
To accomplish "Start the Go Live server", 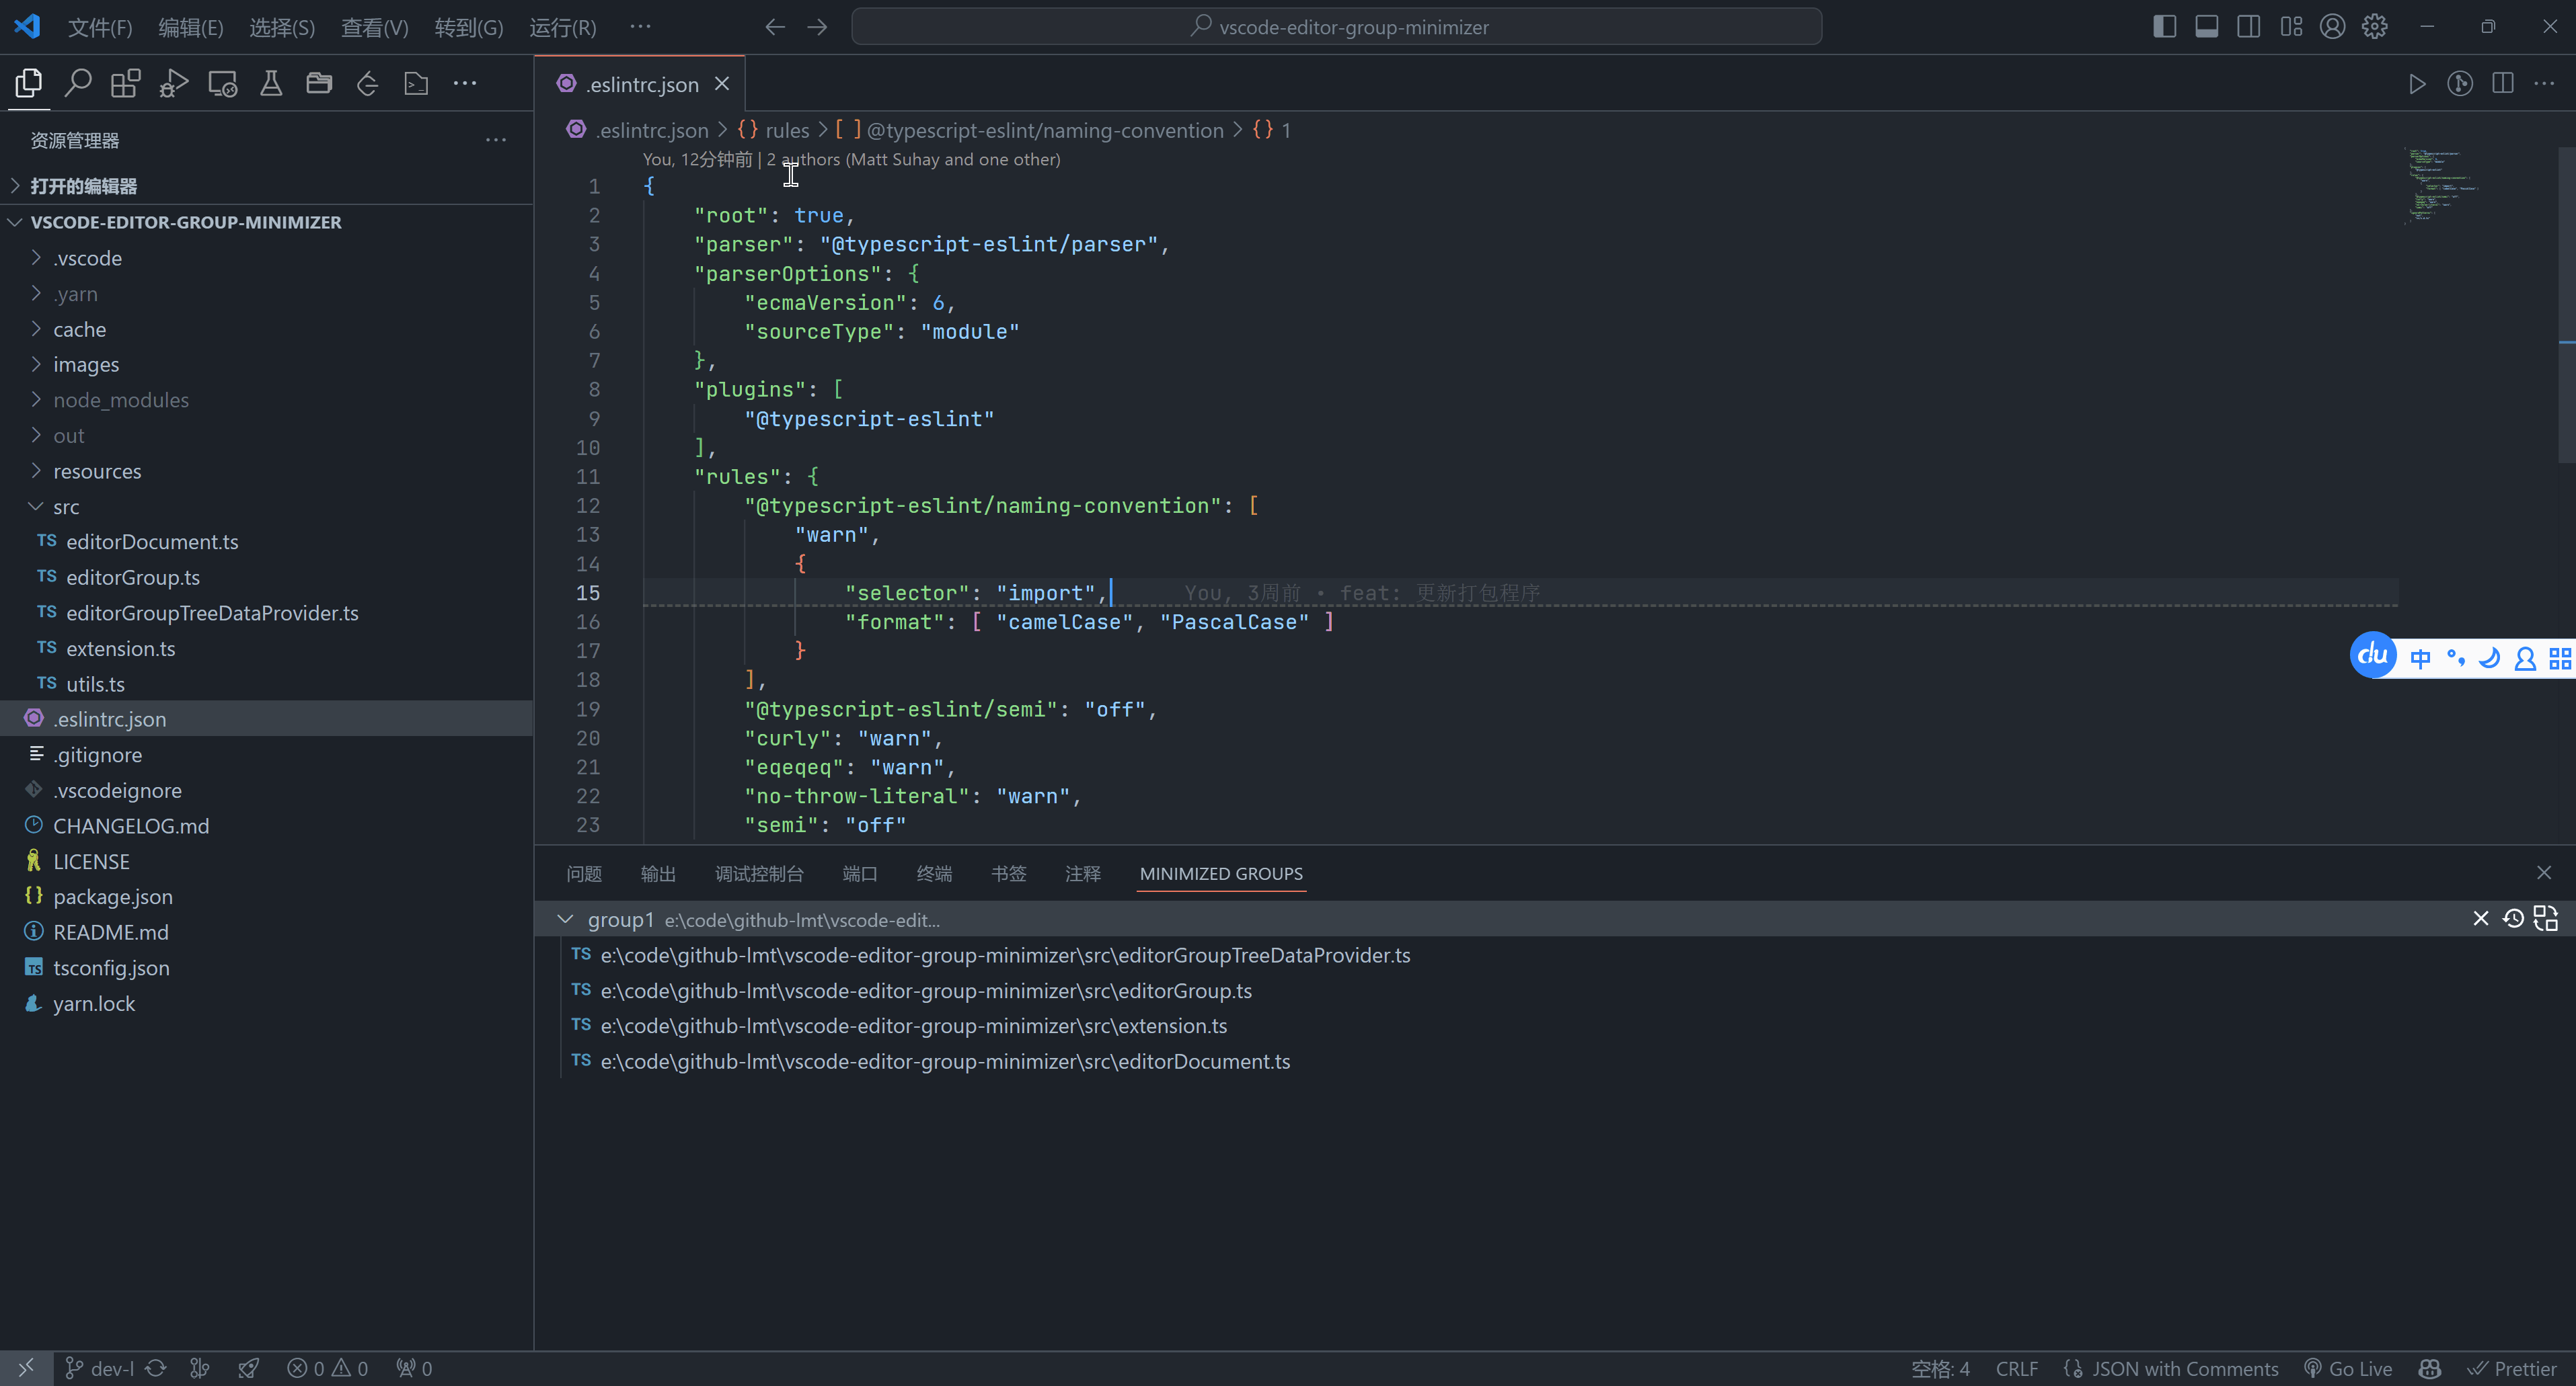I will (2348, 1368).
